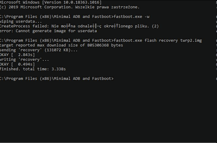Viewport: 217px width, 143px height.
Task: Click the OKAY 0.494s result line
Action: (17, 64)
